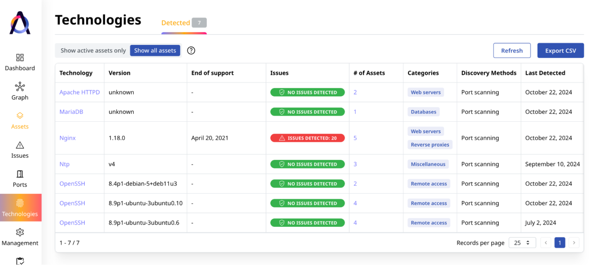Go to next page using right chevron
The image size is (594, 265).
[x=574, y=243]
